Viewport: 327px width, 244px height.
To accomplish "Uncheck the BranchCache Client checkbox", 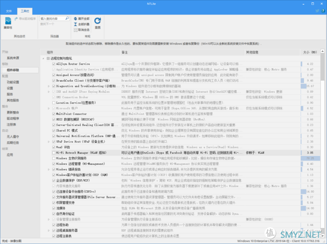I will click(54, 81).
